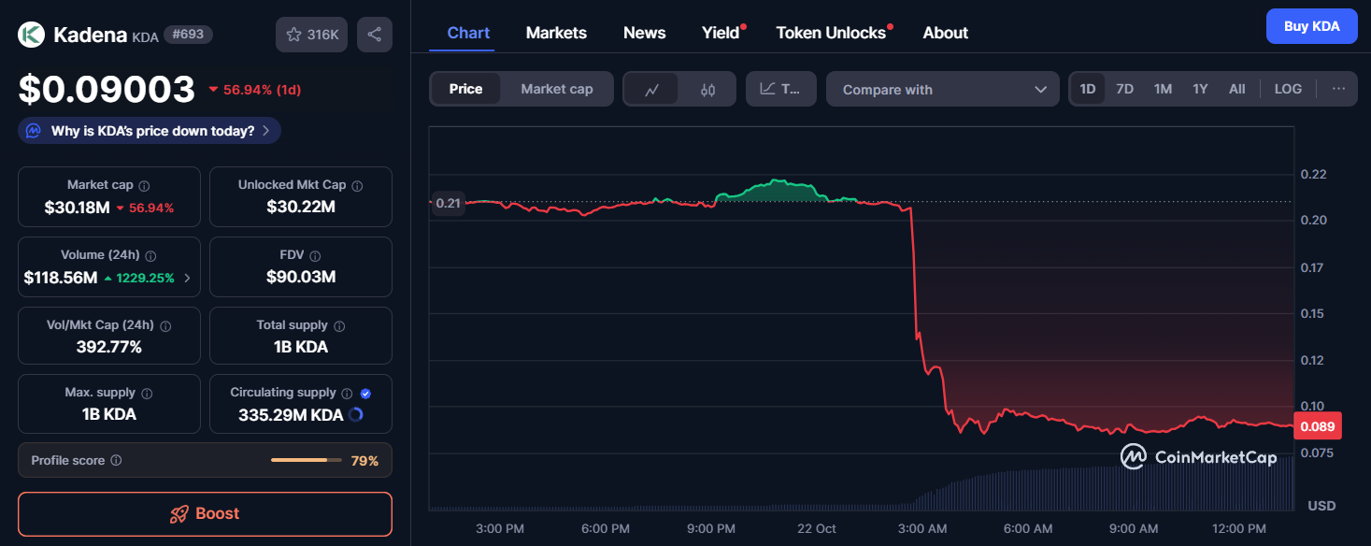Click the verified badge next to Circulating supply
Screen dimensions: 1371x546
(365, 394)
